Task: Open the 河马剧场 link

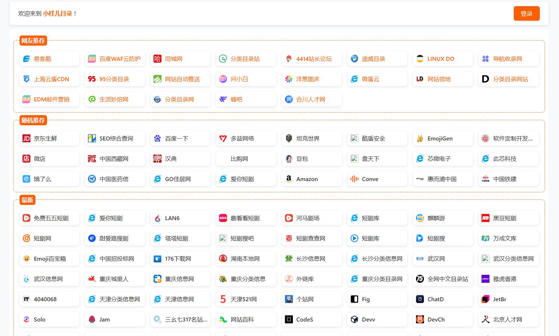Action: (308, 218)
